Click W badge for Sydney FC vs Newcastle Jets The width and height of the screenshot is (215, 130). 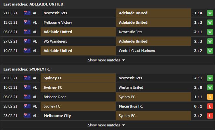tap(210, 78)
